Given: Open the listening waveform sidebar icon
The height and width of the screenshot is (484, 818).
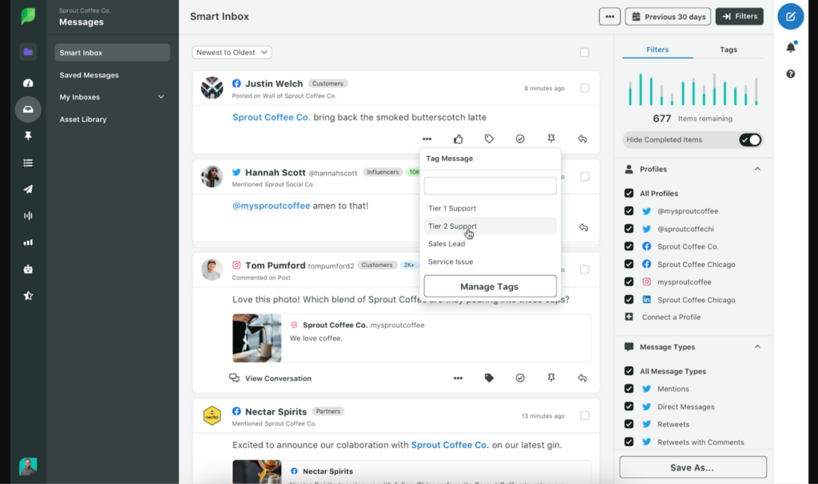Looking at the screenshot, I should (28, 216).
